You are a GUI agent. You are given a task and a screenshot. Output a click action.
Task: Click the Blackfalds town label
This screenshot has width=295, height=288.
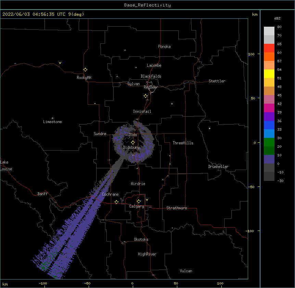click(x=151, y=76)
